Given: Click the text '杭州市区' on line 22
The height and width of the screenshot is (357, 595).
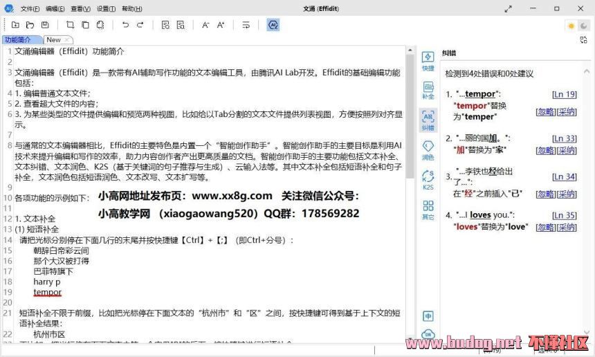Looking at the screenshot, I should [x=49, y=334].
